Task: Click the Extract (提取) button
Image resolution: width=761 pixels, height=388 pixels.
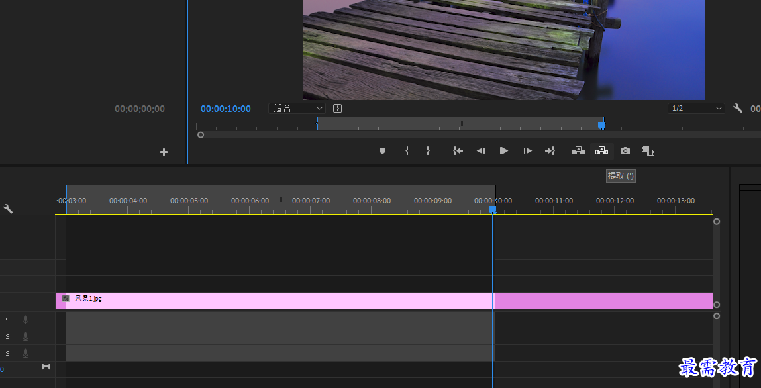Action: coord(602,151)
